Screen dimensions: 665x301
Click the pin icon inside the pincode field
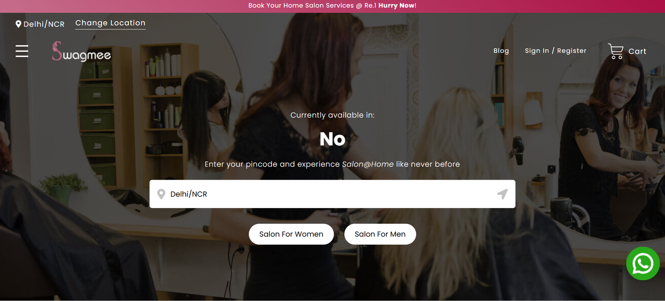[161, 194]
